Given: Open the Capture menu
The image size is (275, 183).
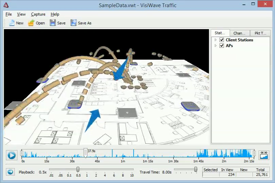Looking at the screenshot, I should click(38, 14).
